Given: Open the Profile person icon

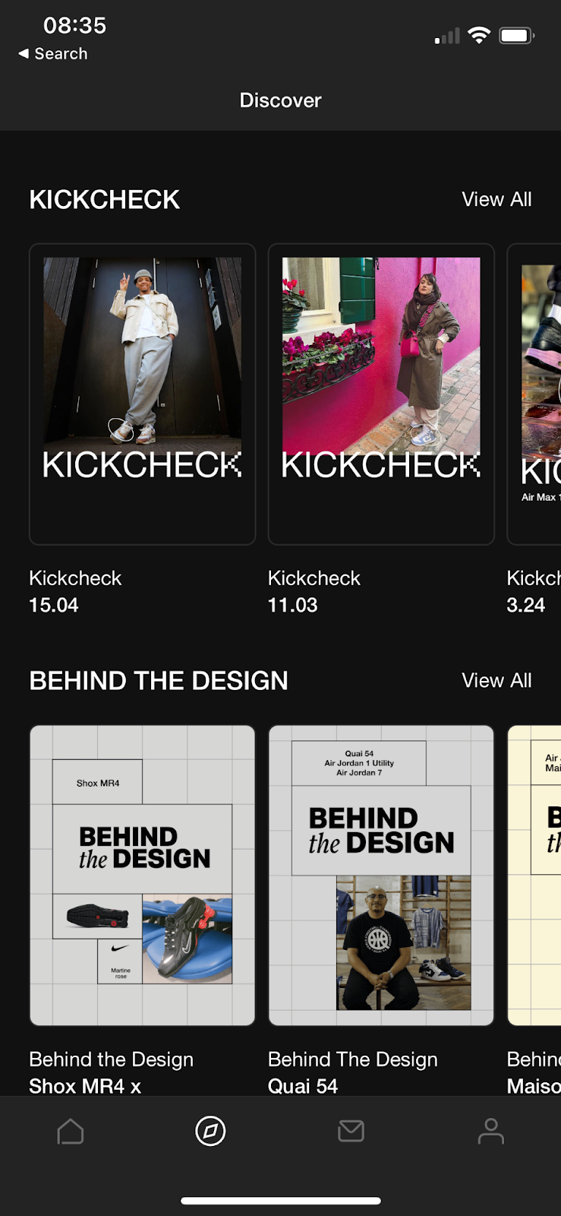Looking at the screenshot, I should (x=491, y=1132).
